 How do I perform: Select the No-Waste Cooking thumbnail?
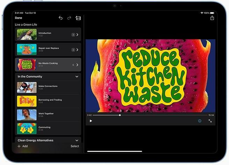[27, 65]
